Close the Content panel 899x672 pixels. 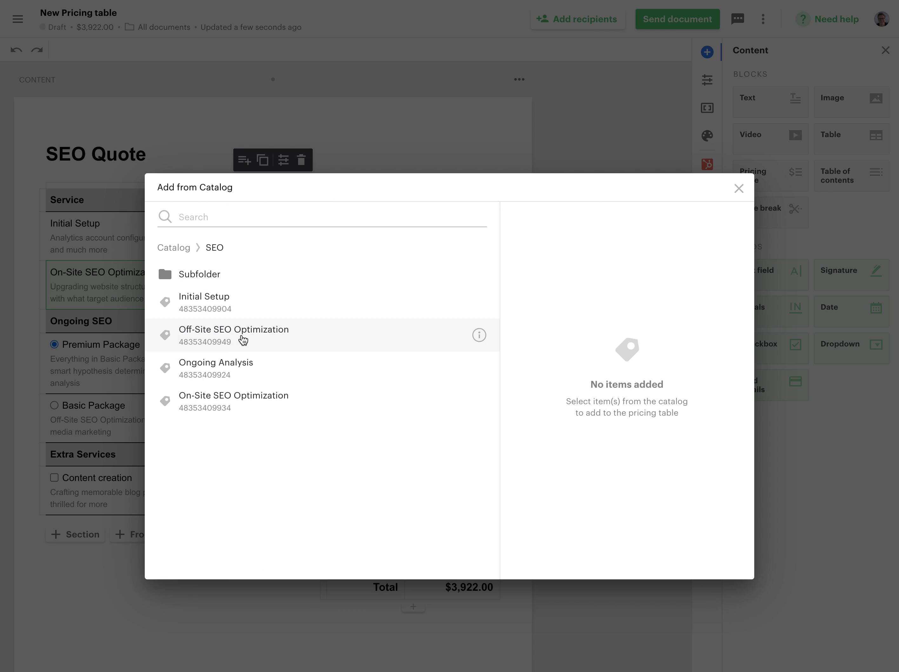(x=885, y=50)
